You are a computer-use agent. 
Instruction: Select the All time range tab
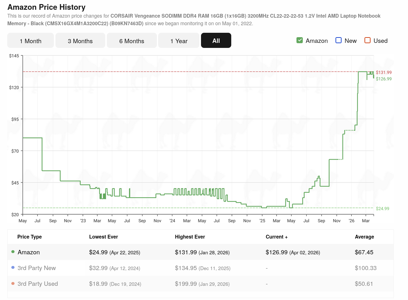[216, 41]
